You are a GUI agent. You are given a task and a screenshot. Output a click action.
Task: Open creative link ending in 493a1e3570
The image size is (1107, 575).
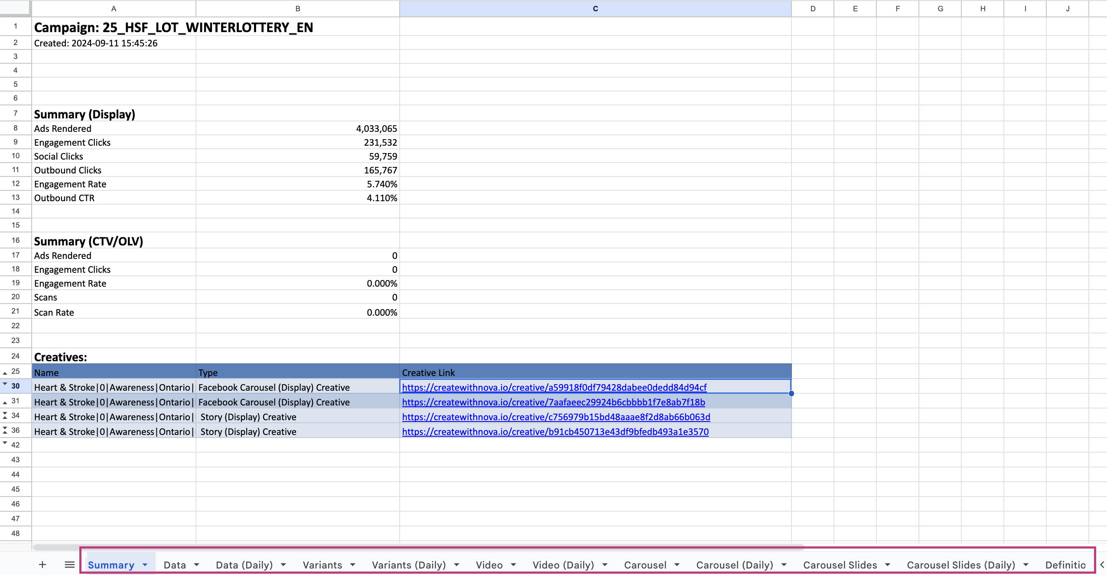point(555,431)
